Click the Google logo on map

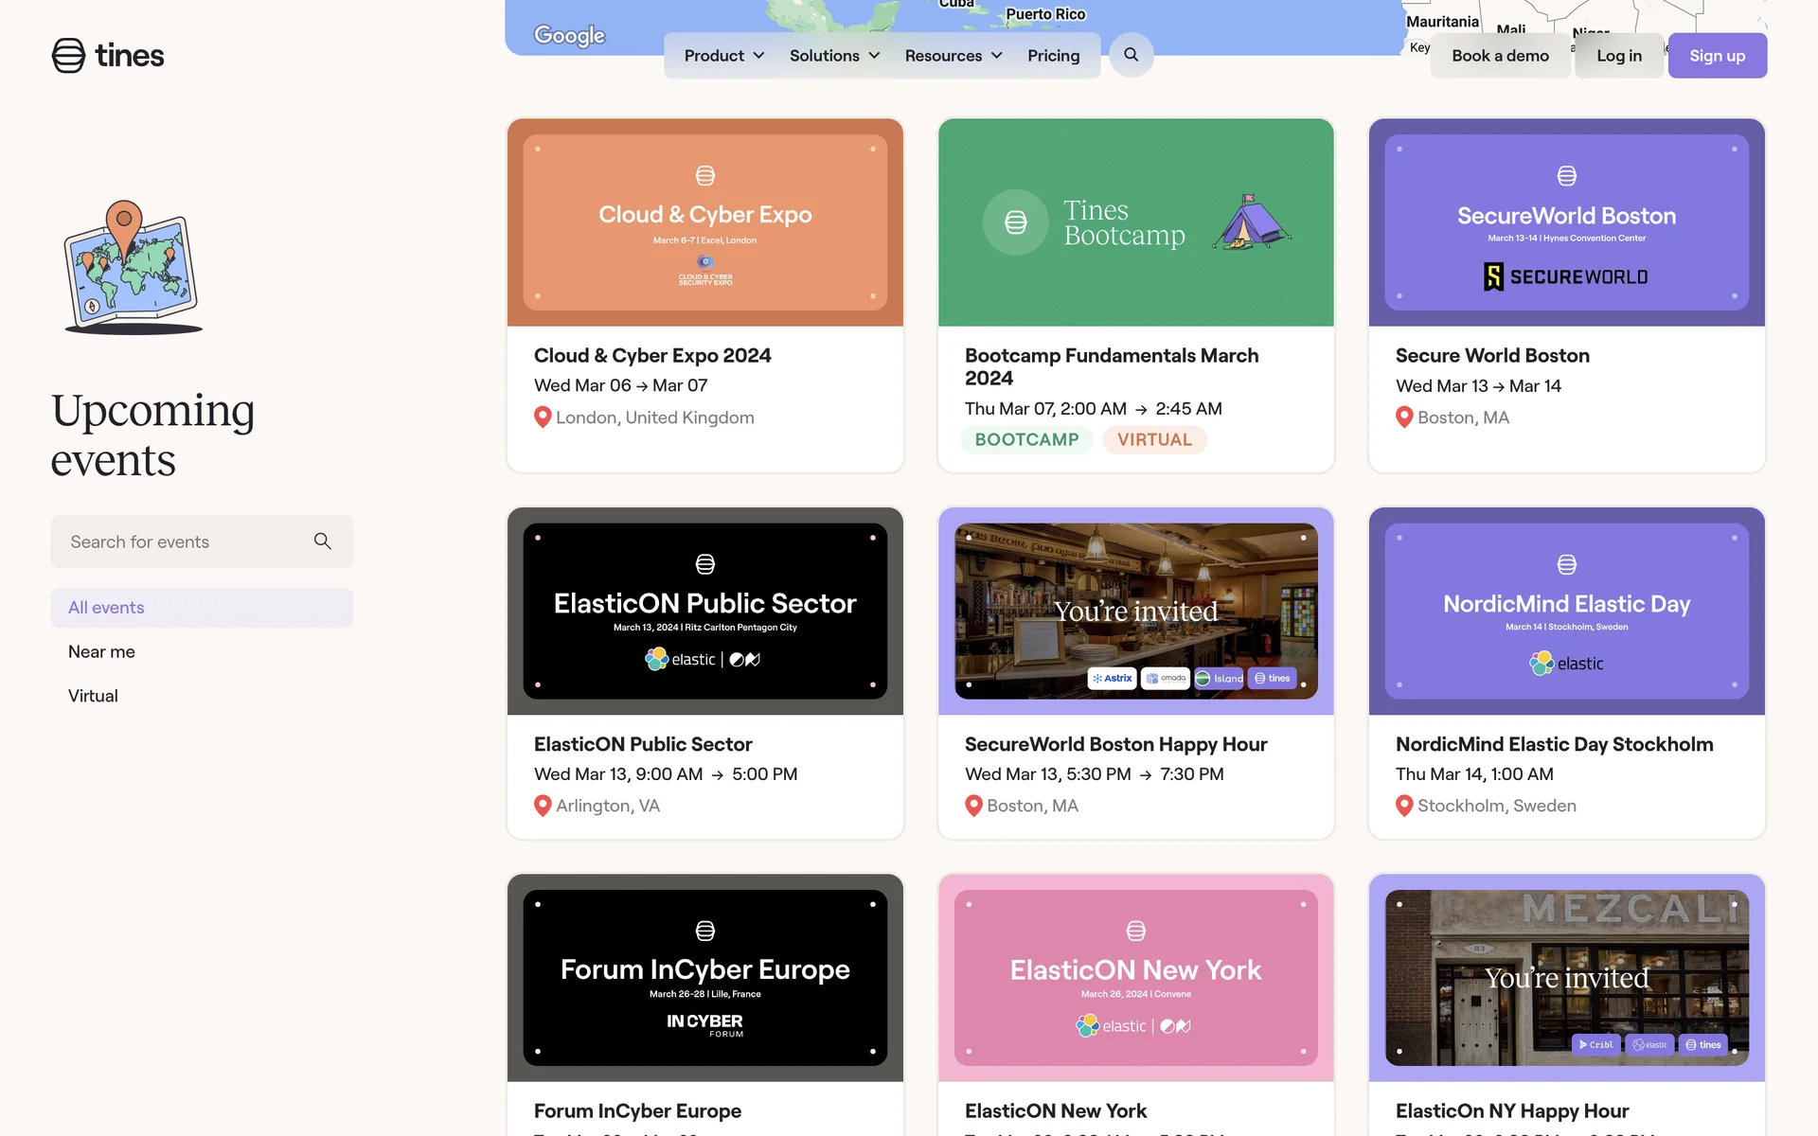point(569,36)
